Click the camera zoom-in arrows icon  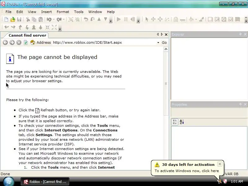click(47, 27)
